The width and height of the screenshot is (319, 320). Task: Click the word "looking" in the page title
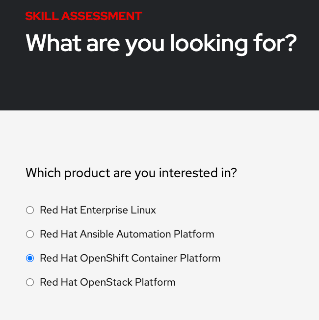coord(208,43)
